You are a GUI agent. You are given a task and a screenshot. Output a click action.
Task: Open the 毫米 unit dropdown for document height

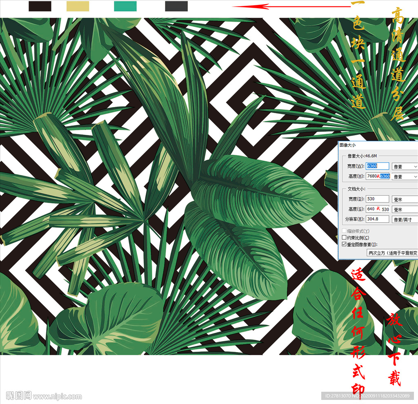click(x=405, y=210)
